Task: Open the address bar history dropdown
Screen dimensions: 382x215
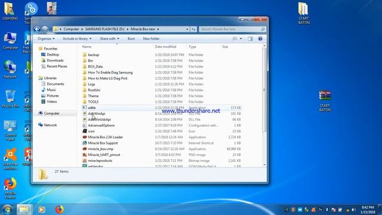Action: 187,29
